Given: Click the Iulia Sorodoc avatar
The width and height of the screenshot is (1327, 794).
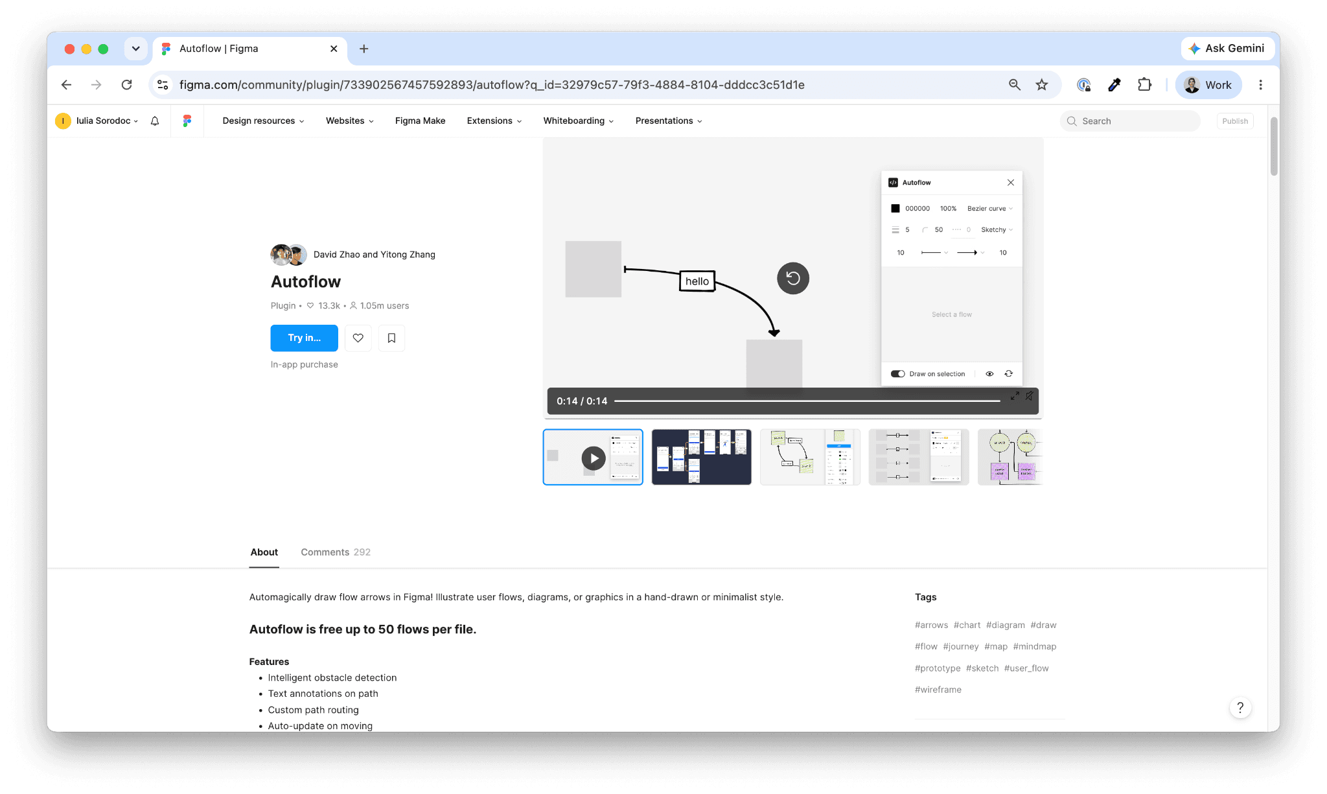Looking at the screenshot, I should (63, 121).
